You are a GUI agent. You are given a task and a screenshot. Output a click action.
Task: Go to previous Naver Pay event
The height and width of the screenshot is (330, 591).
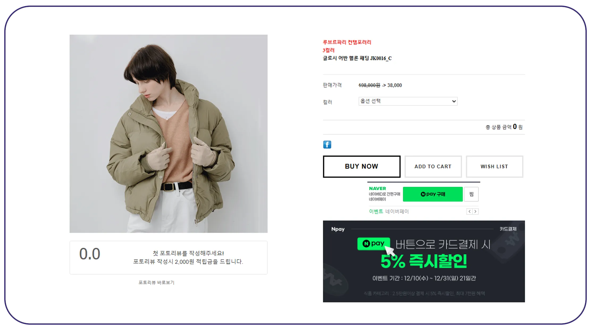[470, 211]
